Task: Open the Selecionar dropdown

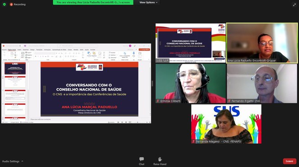Action: coord(113,57)
